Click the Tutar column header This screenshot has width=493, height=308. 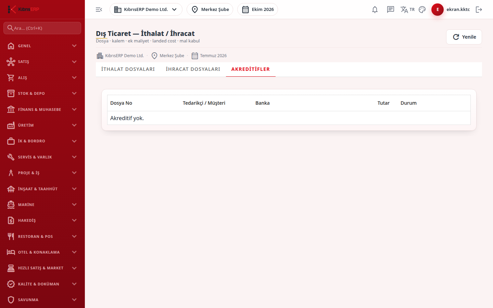tap(383, 103)
